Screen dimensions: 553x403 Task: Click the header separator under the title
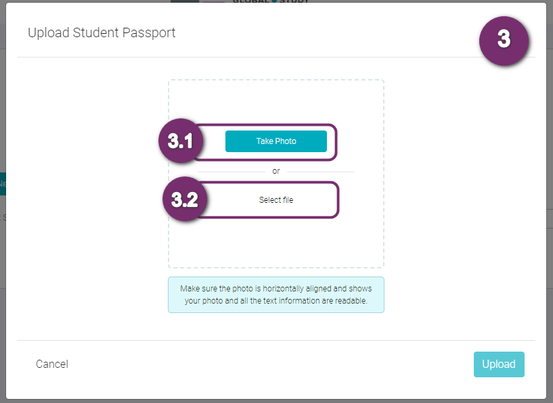point(275,57)
